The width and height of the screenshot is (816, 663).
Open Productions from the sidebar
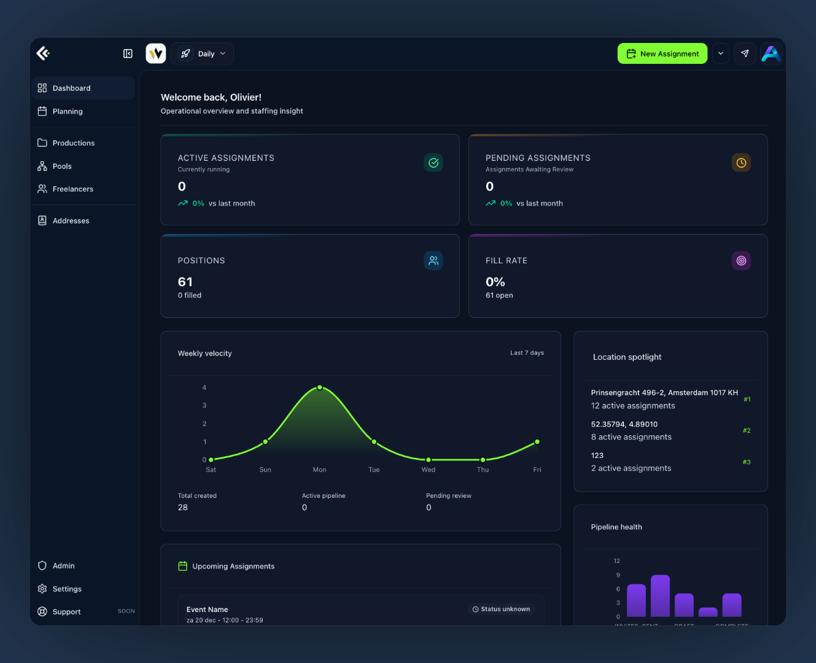(73, 143)
